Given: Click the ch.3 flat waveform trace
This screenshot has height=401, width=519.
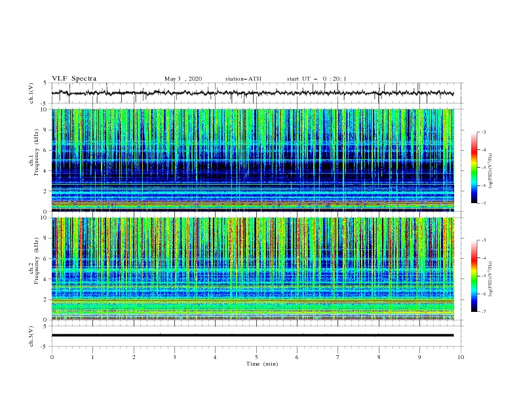Looking at the screenshot, I should click(252, 335).
